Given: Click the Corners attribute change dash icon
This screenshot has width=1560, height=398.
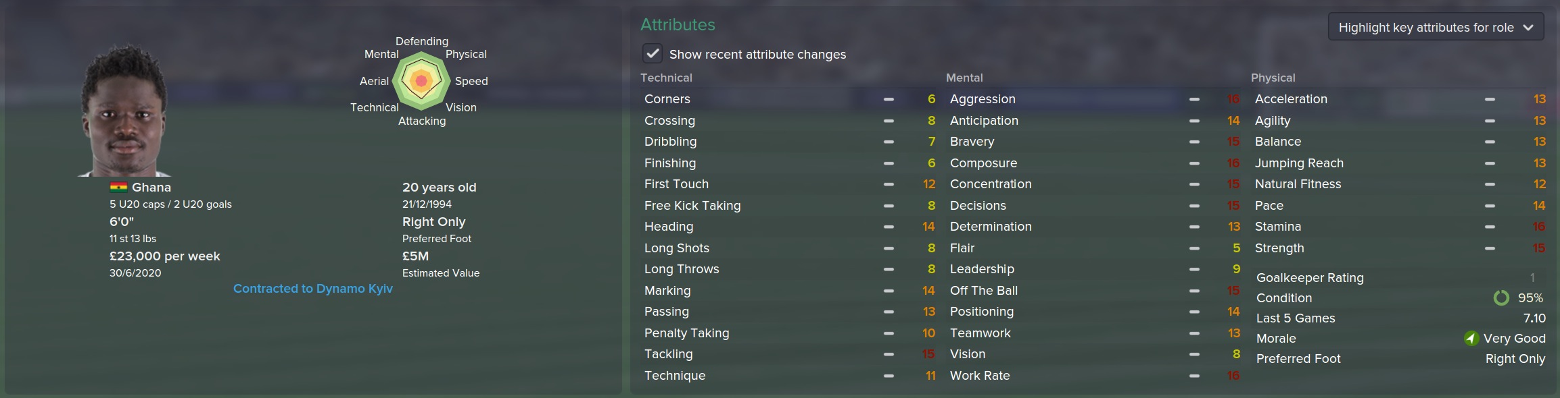Looking at the screenshot, I should tap(889, 99).
